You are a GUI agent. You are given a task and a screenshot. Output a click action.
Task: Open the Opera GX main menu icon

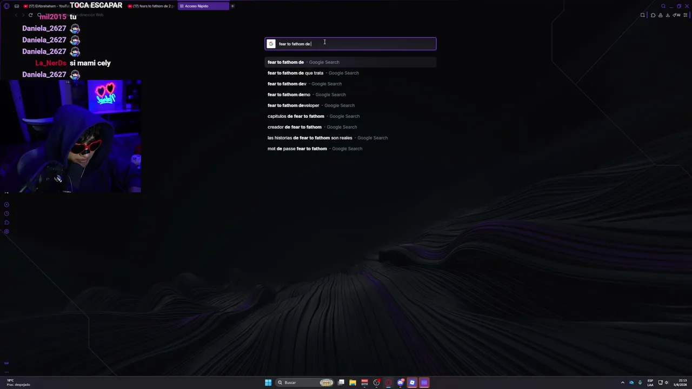[x=6, y=6]
